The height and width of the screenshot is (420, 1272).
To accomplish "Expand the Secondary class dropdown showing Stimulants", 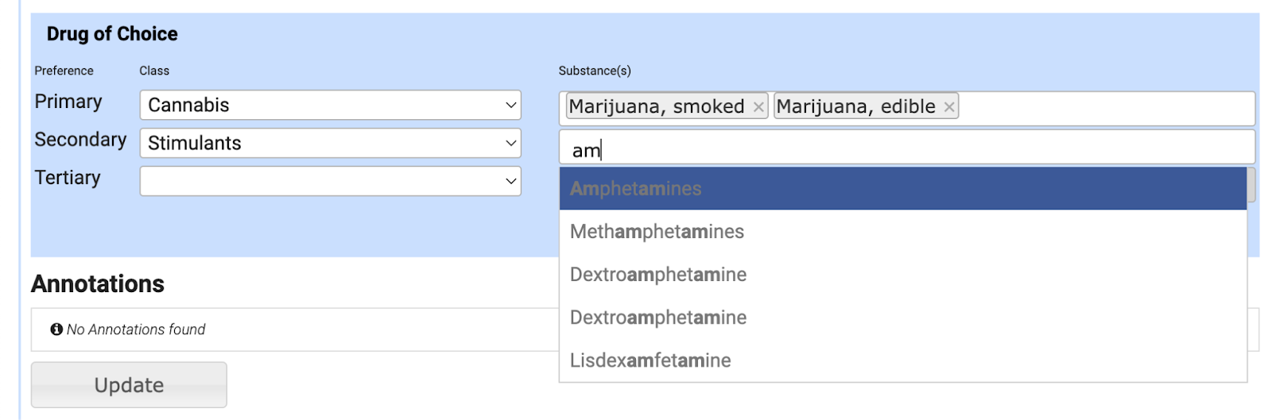I will (330, 143).
